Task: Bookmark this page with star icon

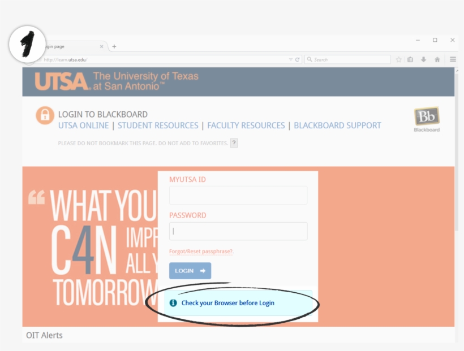Action: 398,59
